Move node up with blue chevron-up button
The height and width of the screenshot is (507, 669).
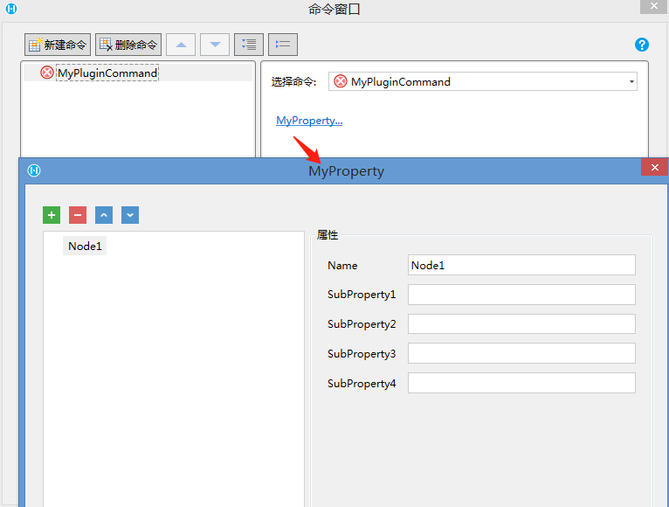tap(104, 215)
